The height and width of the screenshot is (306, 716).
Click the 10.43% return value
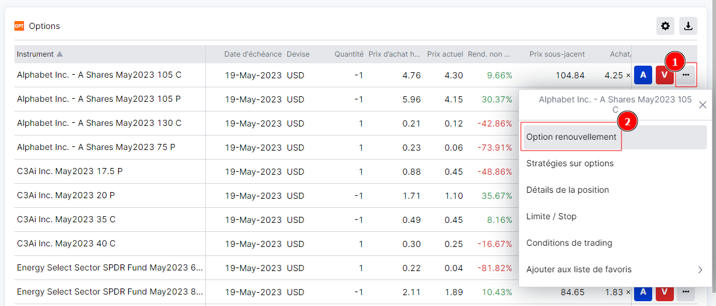[x=497, y=292]
